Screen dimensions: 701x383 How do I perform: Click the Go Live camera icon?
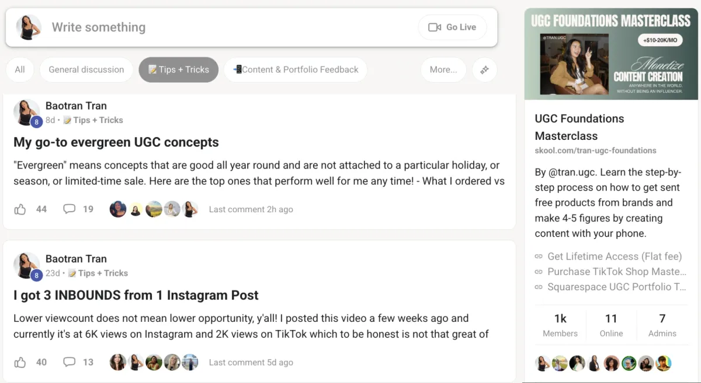(434, 27)
